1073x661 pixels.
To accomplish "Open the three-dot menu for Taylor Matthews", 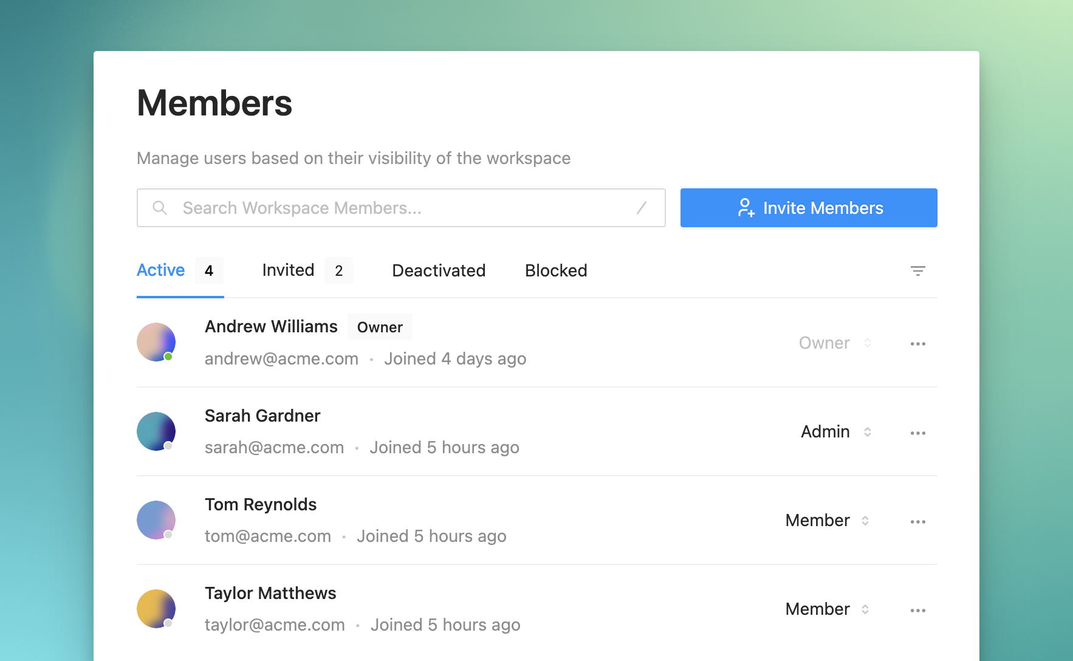I will click(x=917, y=611).
